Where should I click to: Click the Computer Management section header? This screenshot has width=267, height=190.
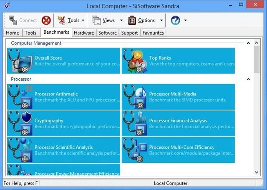point(36,43)
